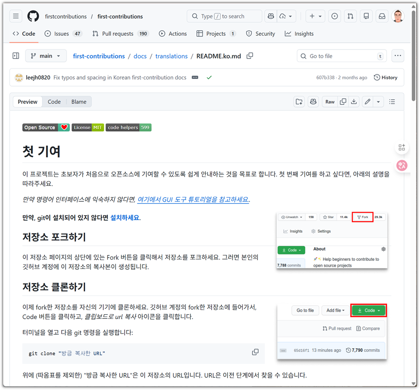Click the code helpers 599 badge
Screen dimensions: 420x390
129,127
